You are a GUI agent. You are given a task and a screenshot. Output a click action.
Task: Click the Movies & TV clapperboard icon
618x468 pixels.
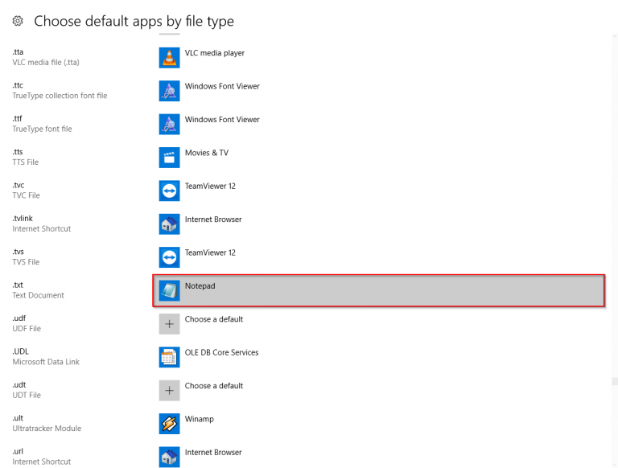[x=169, y=158]
